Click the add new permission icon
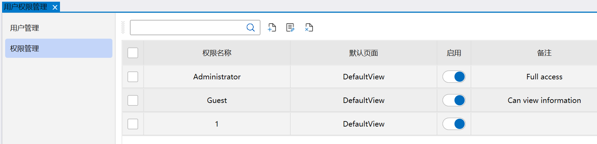The width and height of the screenshot is (597, 144). pos(272,28)
